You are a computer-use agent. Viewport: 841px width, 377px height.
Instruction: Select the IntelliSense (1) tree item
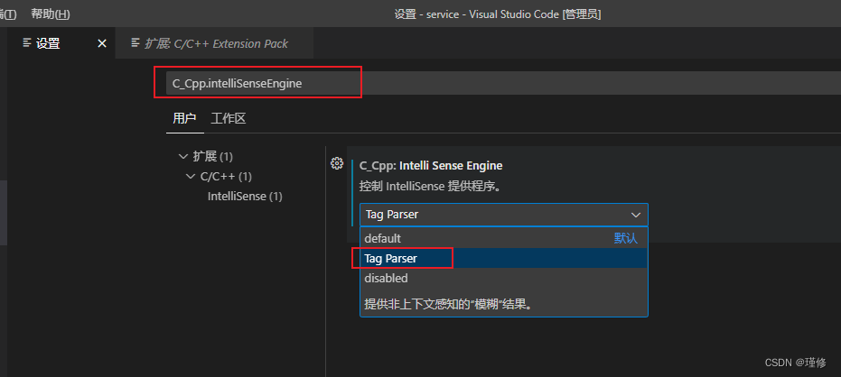coord(245,197)
